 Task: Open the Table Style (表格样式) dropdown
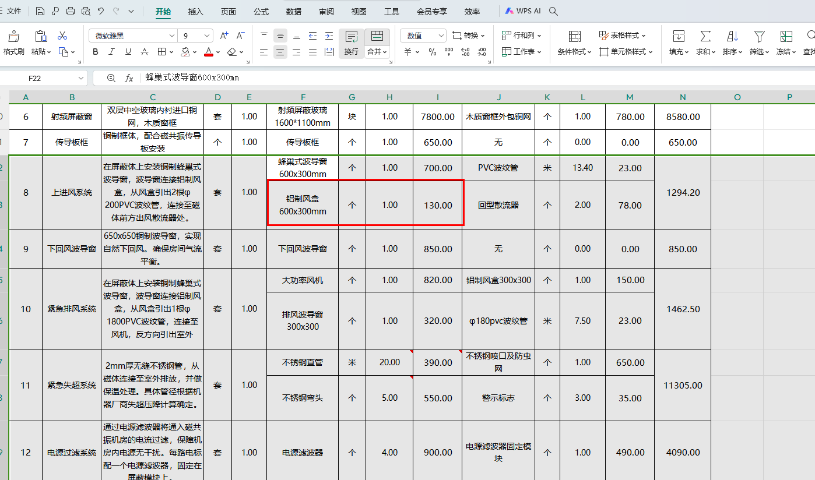click(622, 36)
